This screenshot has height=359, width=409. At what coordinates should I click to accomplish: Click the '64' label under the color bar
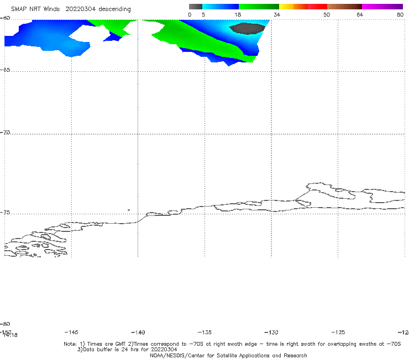pos(360,15)
